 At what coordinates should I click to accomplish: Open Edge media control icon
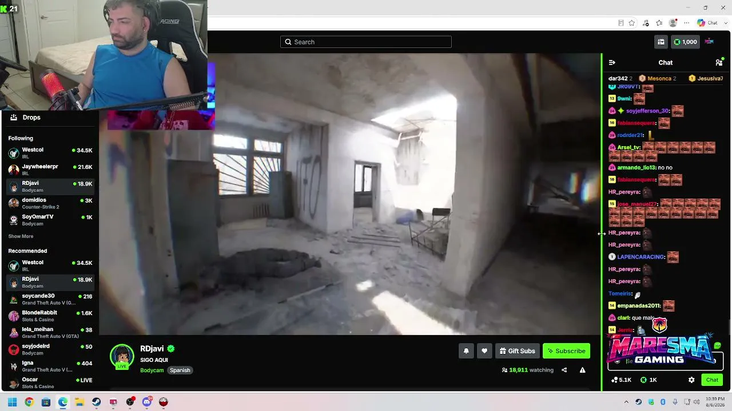(x=646, y=23)
